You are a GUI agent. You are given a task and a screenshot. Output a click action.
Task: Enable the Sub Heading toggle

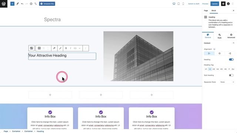[x=231, y=75]
